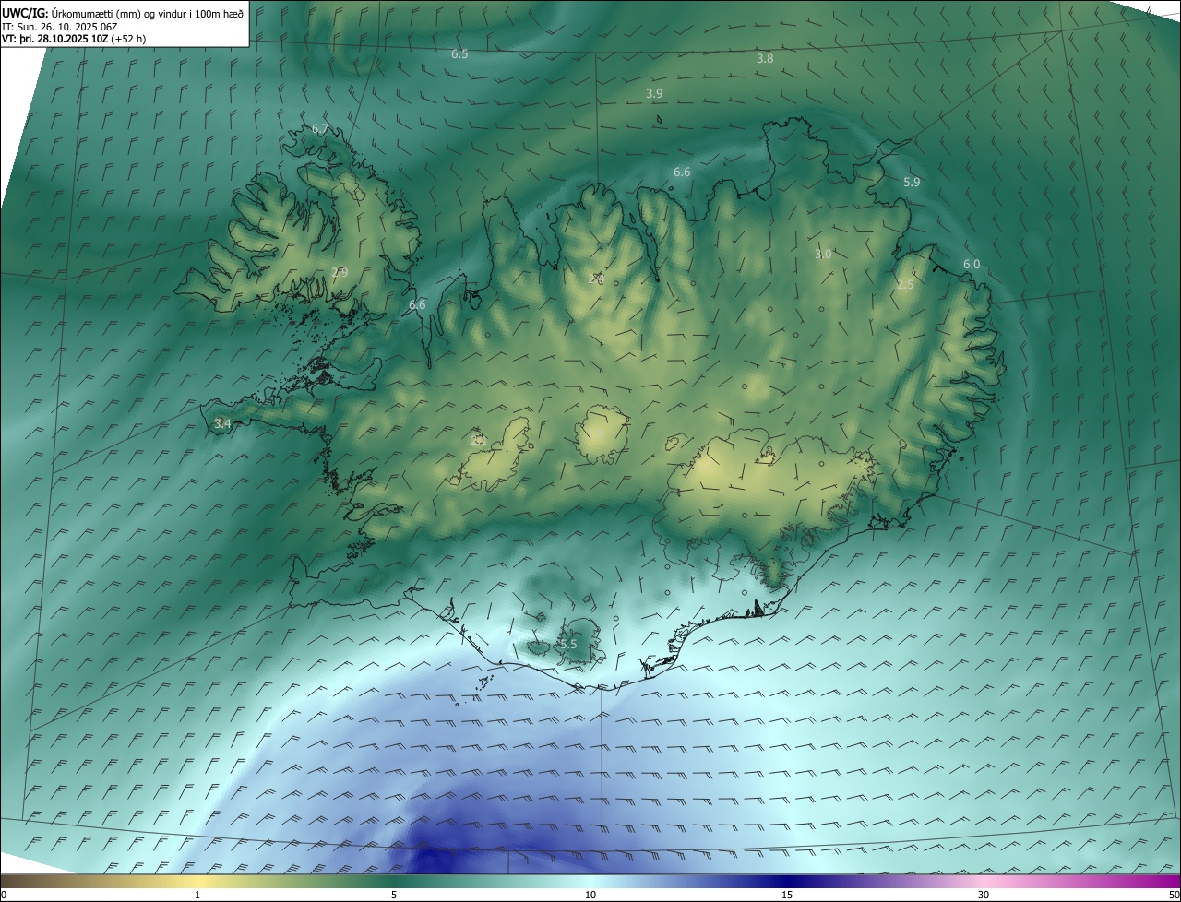Click the colorbar tick label 50
The height and width of the screenshot is (902, 1181).
click(x=1174, y=895)
